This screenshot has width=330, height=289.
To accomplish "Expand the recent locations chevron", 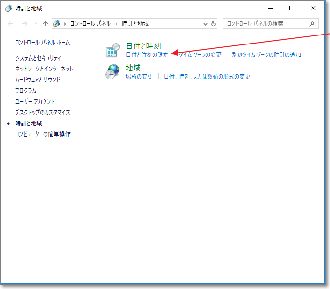I will click(35, 24).
